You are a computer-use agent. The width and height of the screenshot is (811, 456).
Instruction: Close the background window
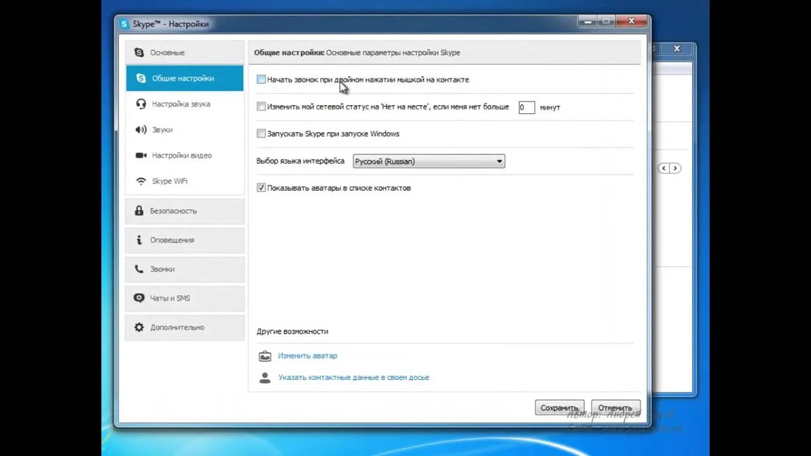(x=677, y=49)
